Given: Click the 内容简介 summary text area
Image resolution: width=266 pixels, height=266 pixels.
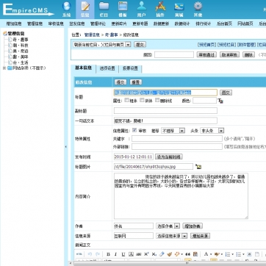Looking at the screenshot, I should click(181, 196).
